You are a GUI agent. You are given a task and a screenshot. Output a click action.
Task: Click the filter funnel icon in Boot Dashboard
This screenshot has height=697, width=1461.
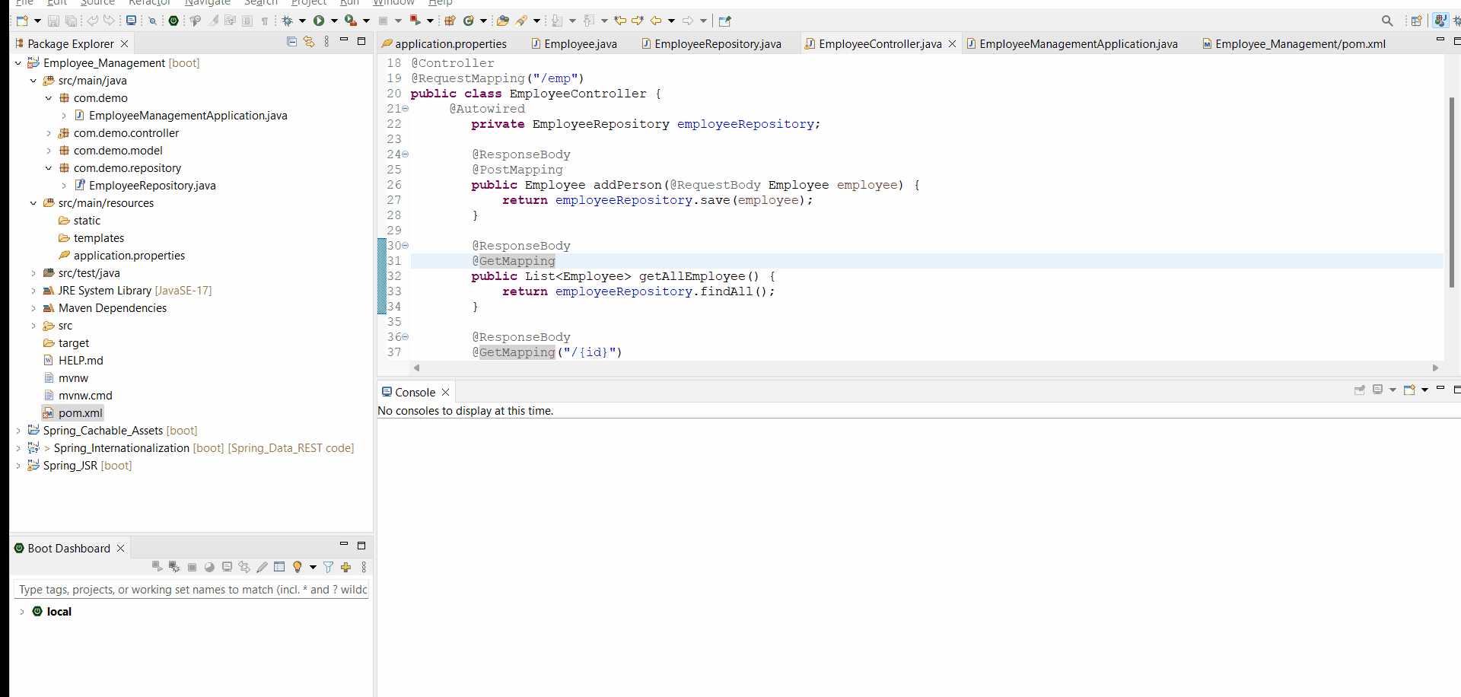(328, 567)
